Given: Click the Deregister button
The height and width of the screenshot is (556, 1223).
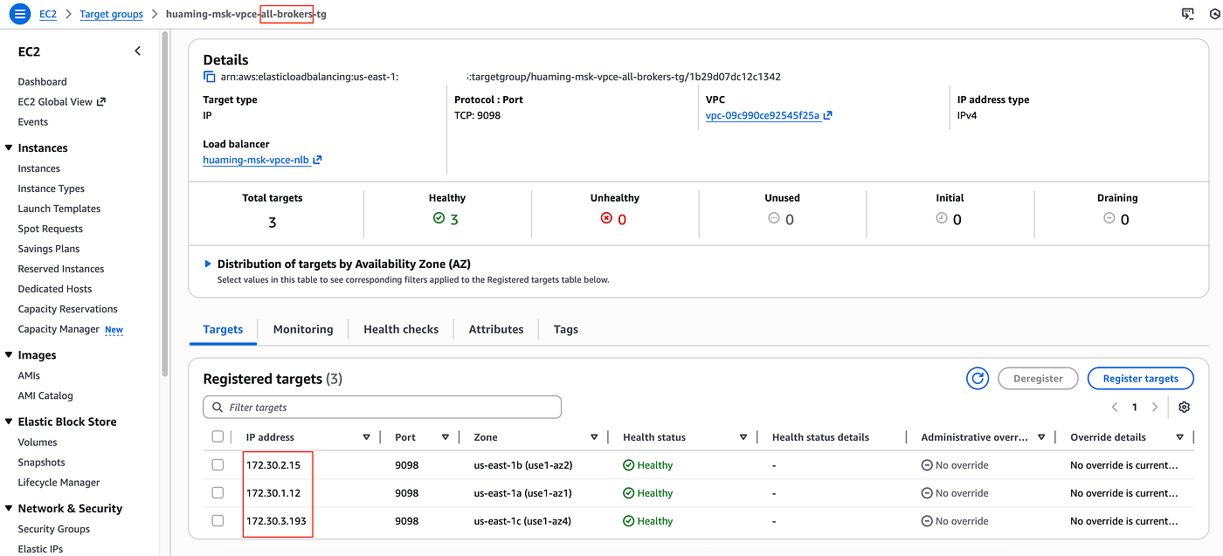Looking at the screenshot, I should (1038, 379).
